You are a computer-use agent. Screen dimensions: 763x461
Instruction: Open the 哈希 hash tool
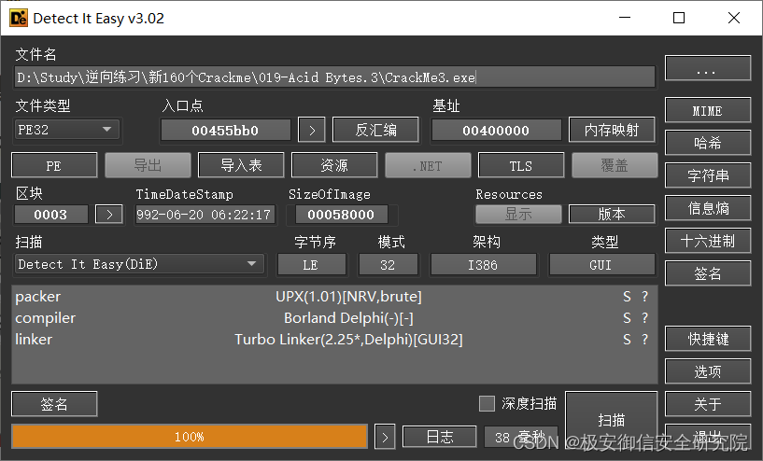pos(708,143)
